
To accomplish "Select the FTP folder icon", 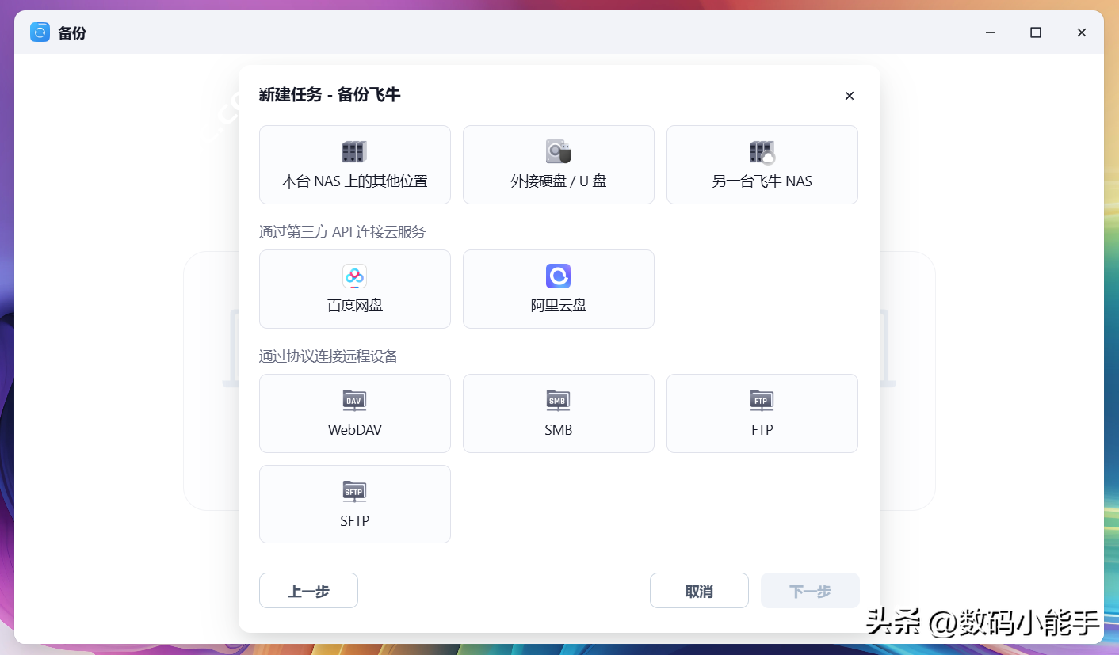I will coord(762,401).
